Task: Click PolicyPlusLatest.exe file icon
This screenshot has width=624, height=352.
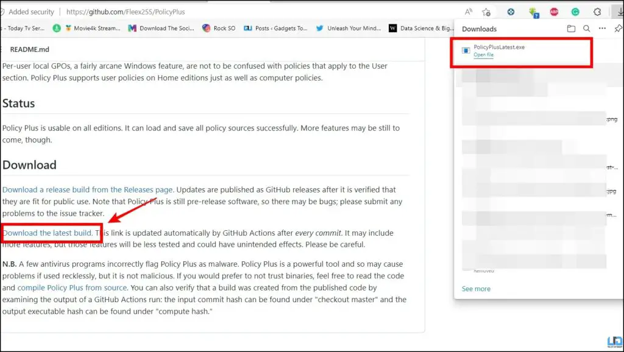Action: point(466,51)
